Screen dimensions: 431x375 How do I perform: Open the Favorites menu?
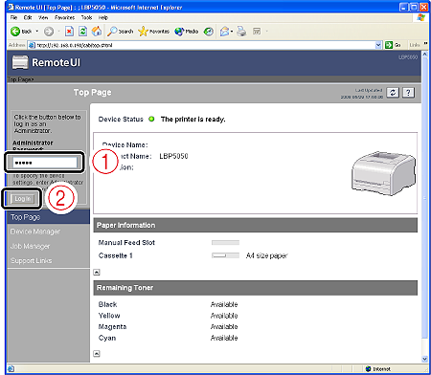[x=64, y=17]
